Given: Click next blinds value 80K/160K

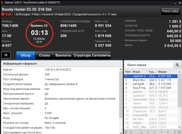Looking at the screenshot, I should pos(68,26).
